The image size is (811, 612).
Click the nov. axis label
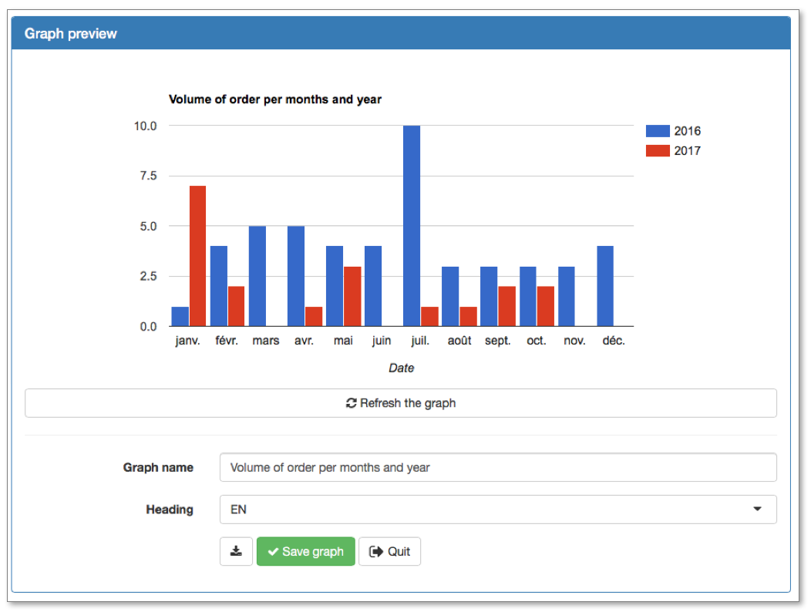pyautogui.click(x=574, y=341)
